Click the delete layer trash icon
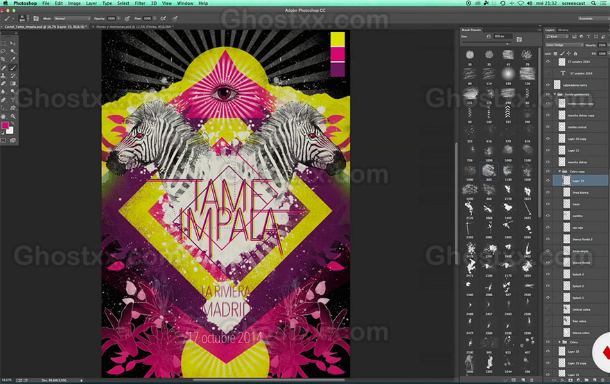 pyautogui.click(x=602, y=380)
